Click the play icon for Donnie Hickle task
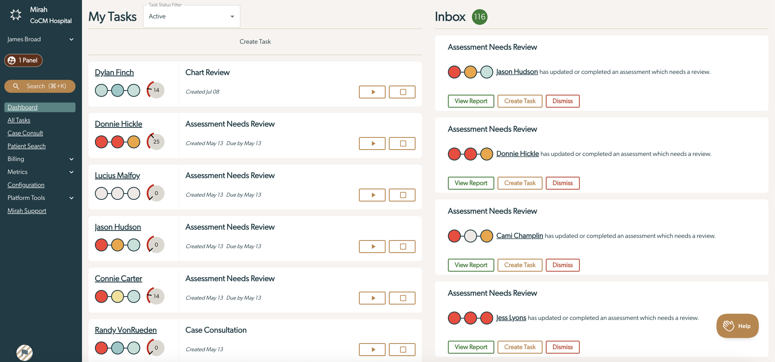This screenshot has height=362, width=775. point(372,143)
